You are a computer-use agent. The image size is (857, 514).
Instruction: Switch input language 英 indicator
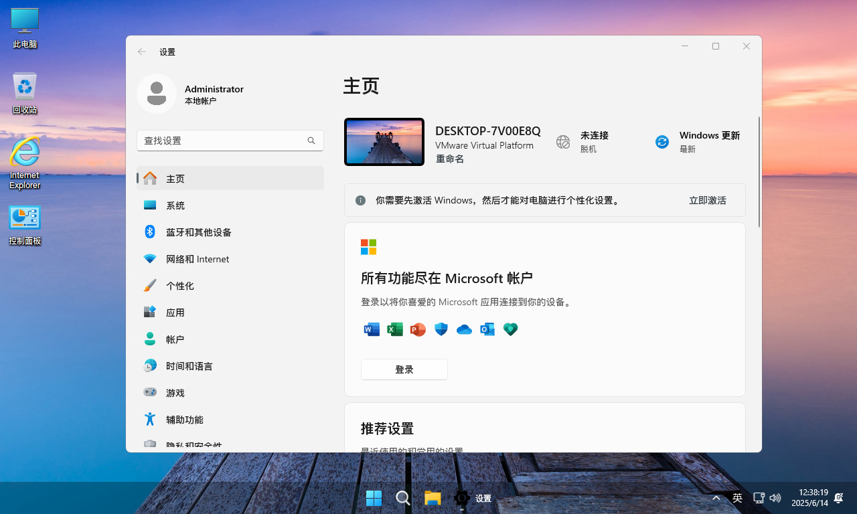click(x=737, y=498)
